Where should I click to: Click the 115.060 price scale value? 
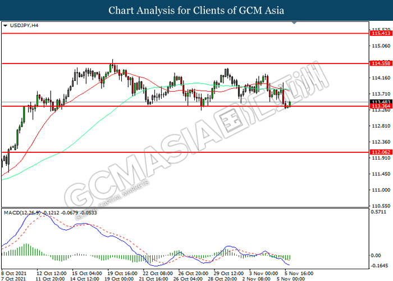point(381,46)
